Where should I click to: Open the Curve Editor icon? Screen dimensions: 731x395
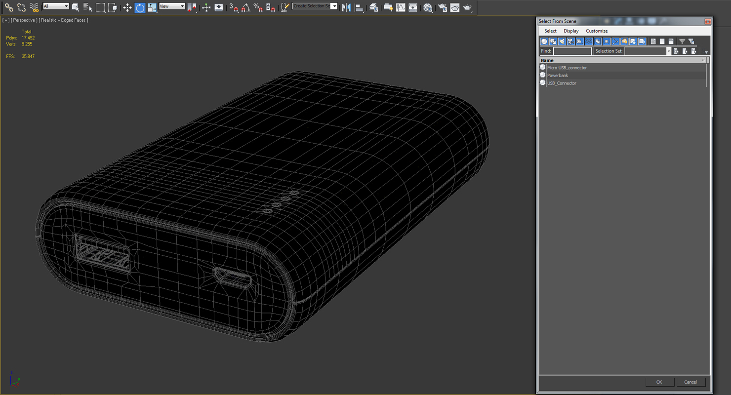point(401,7)
